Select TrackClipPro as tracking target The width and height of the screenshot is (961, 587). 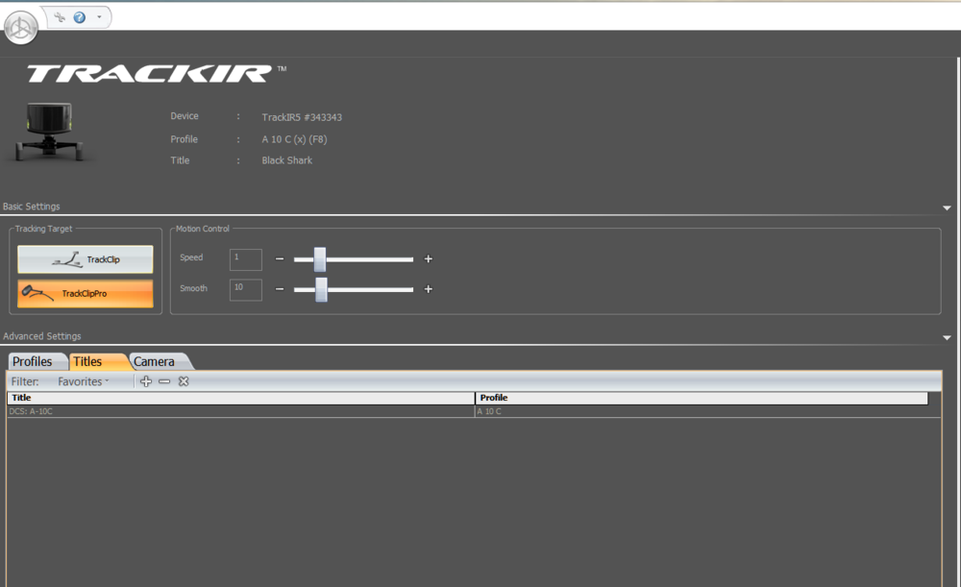click(x=86, y=294)
